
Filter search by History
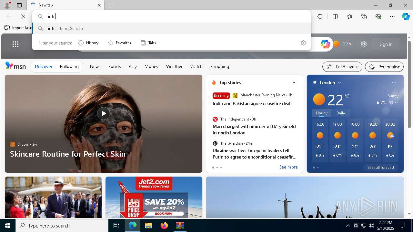89,43
